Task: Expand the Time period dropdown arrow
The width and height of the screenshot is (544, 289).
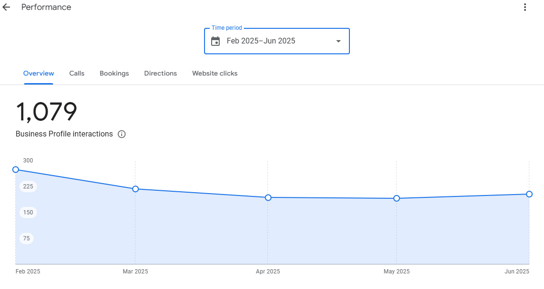Action: point(338,41)
